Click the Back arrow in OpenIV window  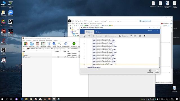tap(69, 21)
